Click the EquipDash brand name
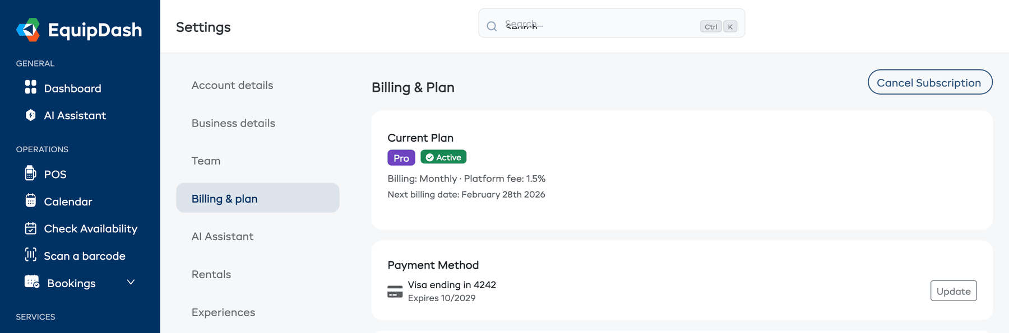The height and width of the screenshot is (333, 1009). coord(95,30)
